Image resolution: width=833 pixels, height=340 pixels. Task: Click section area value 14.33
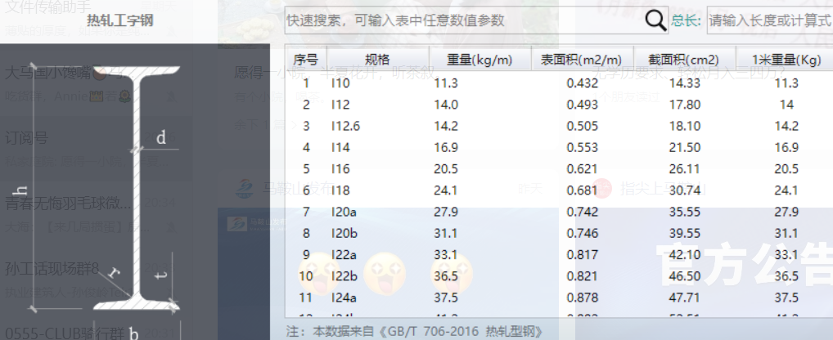coord(684,83)
